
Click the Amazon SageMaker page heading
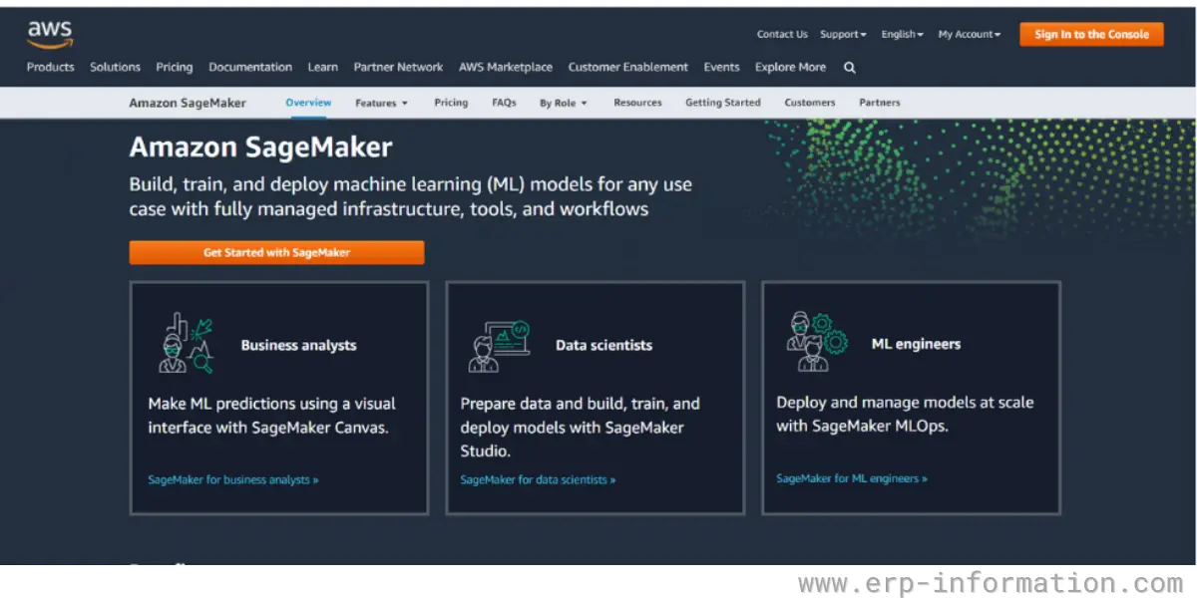click(260, 148)
